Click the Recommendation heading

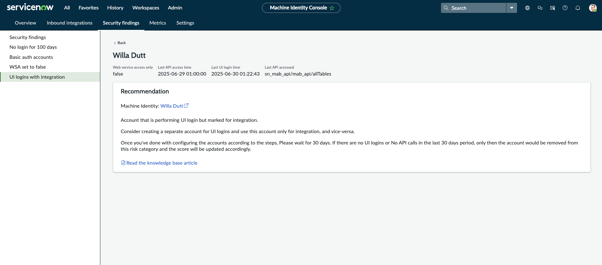145,91
